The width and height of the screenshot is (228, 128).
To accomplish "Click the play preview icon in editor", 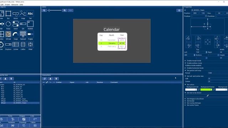I will [179, 10].
